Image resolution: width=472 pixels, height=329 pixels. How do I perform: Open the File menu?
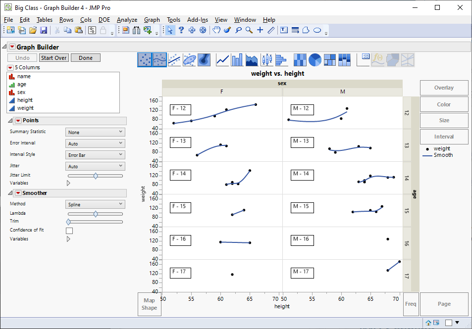click(x=8, y=20)
